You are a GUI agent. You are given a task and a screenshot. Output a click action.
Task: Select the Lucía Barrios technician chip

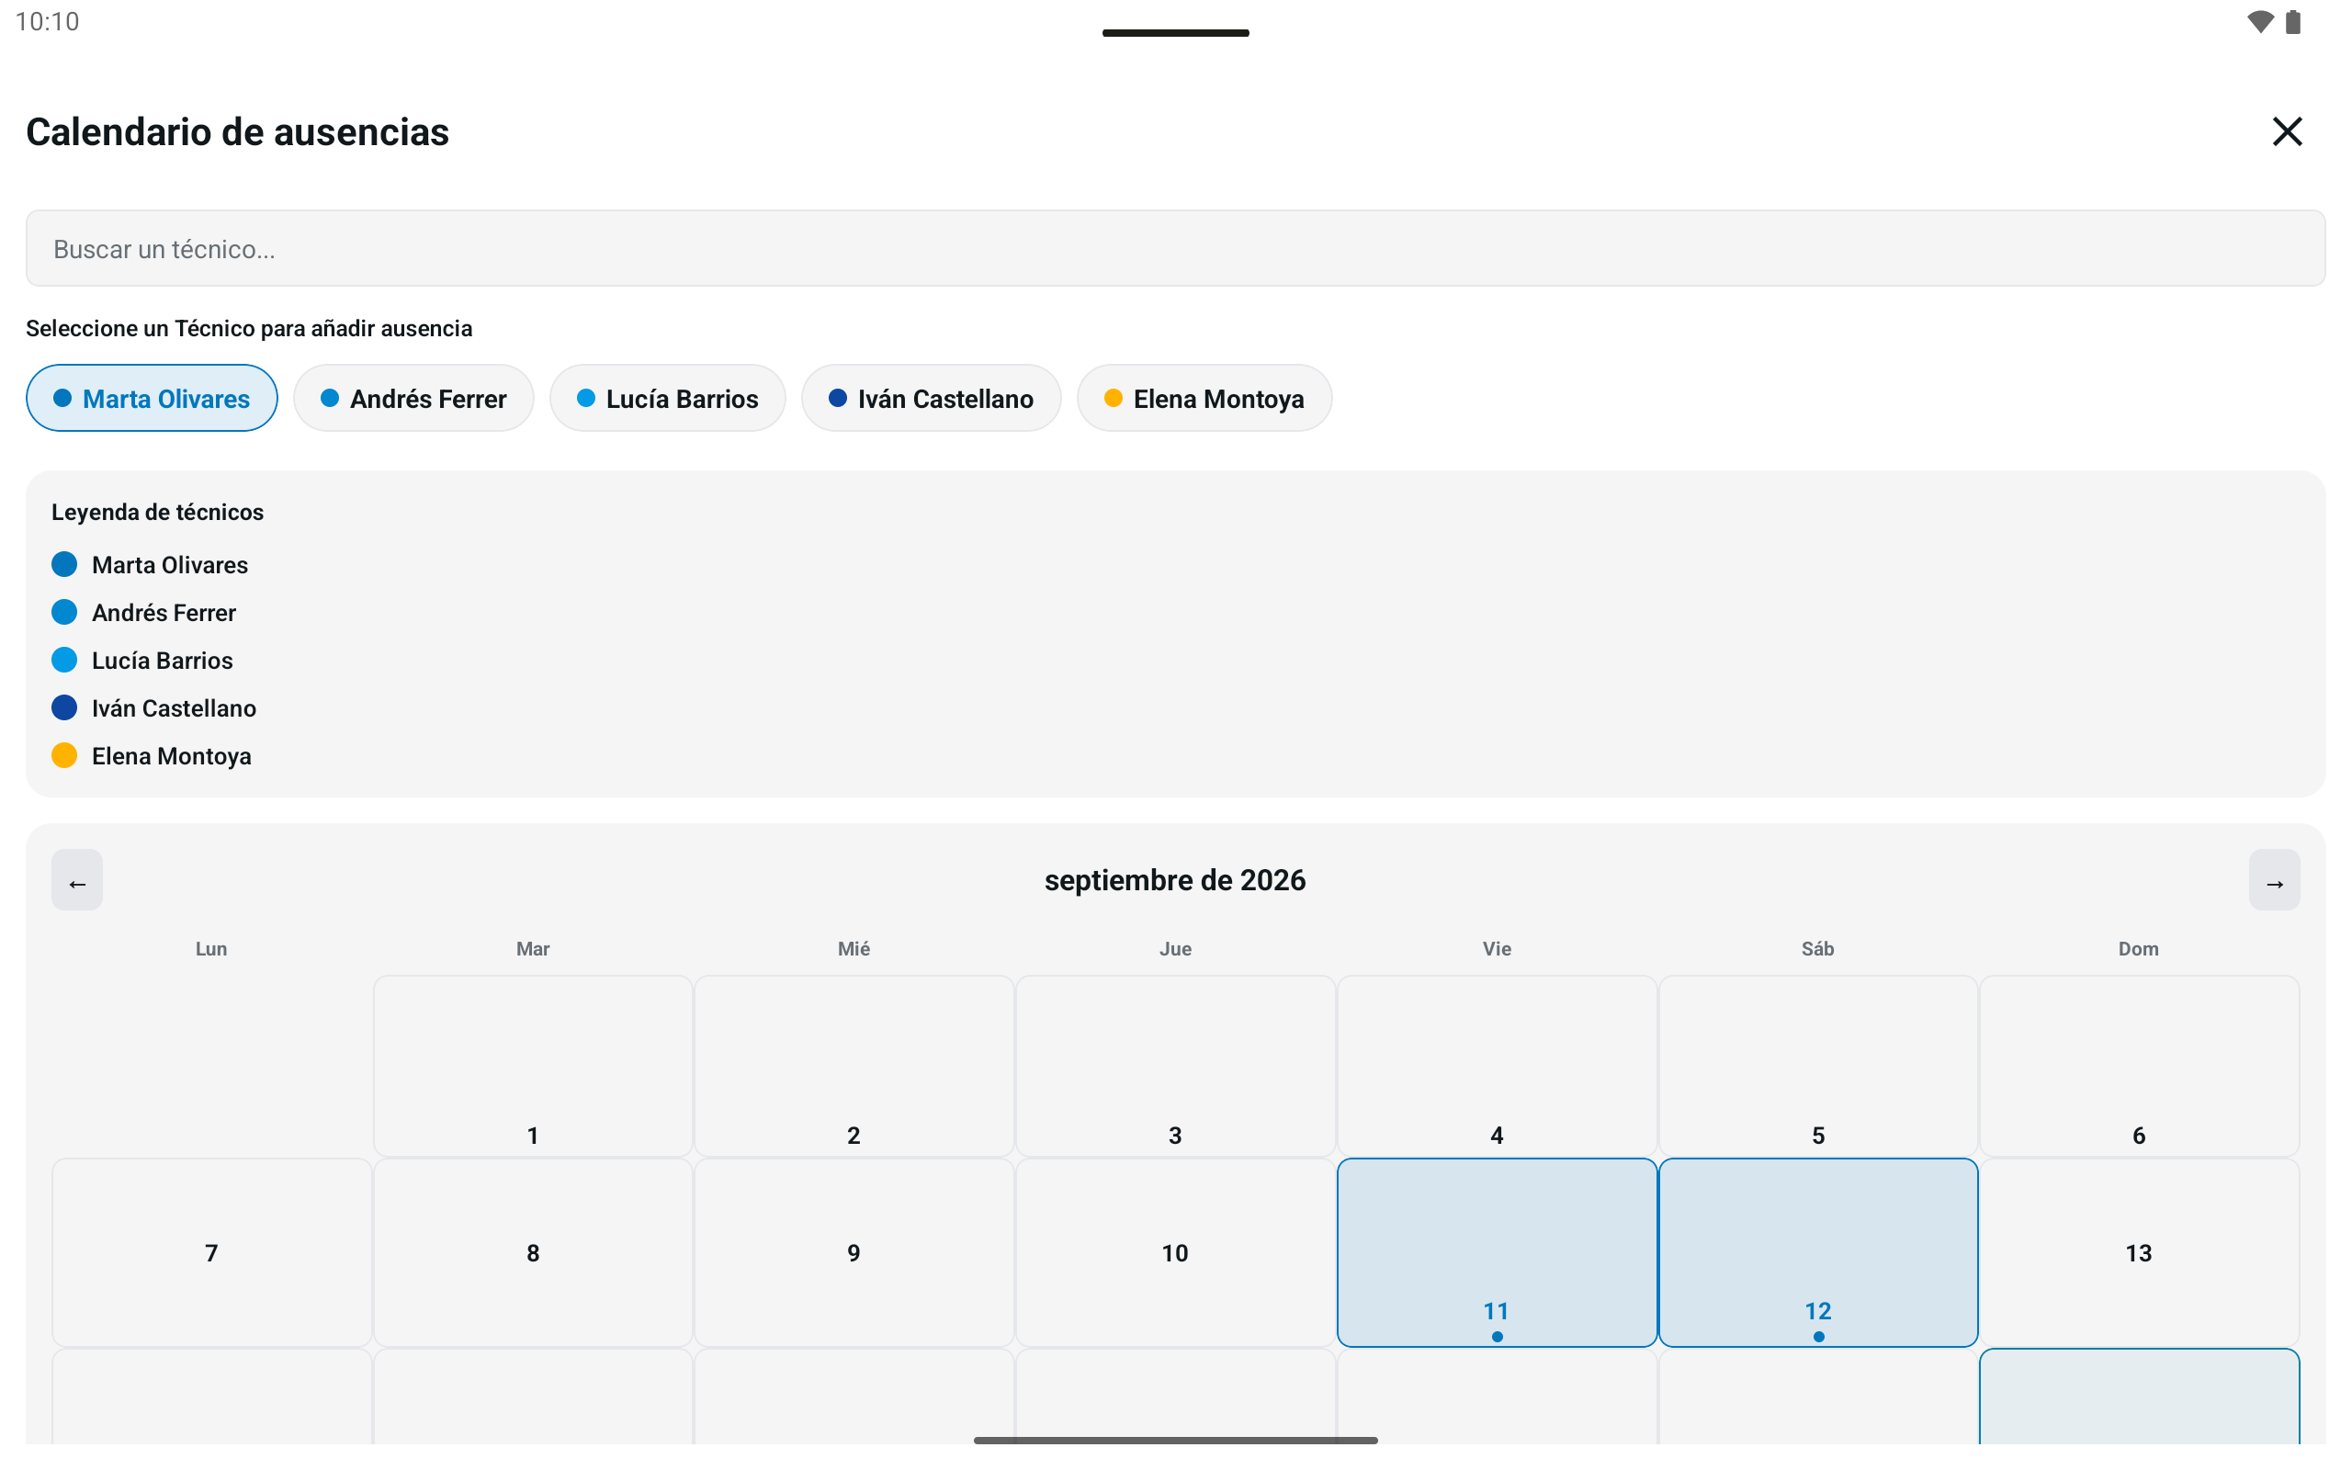(668, 399)
